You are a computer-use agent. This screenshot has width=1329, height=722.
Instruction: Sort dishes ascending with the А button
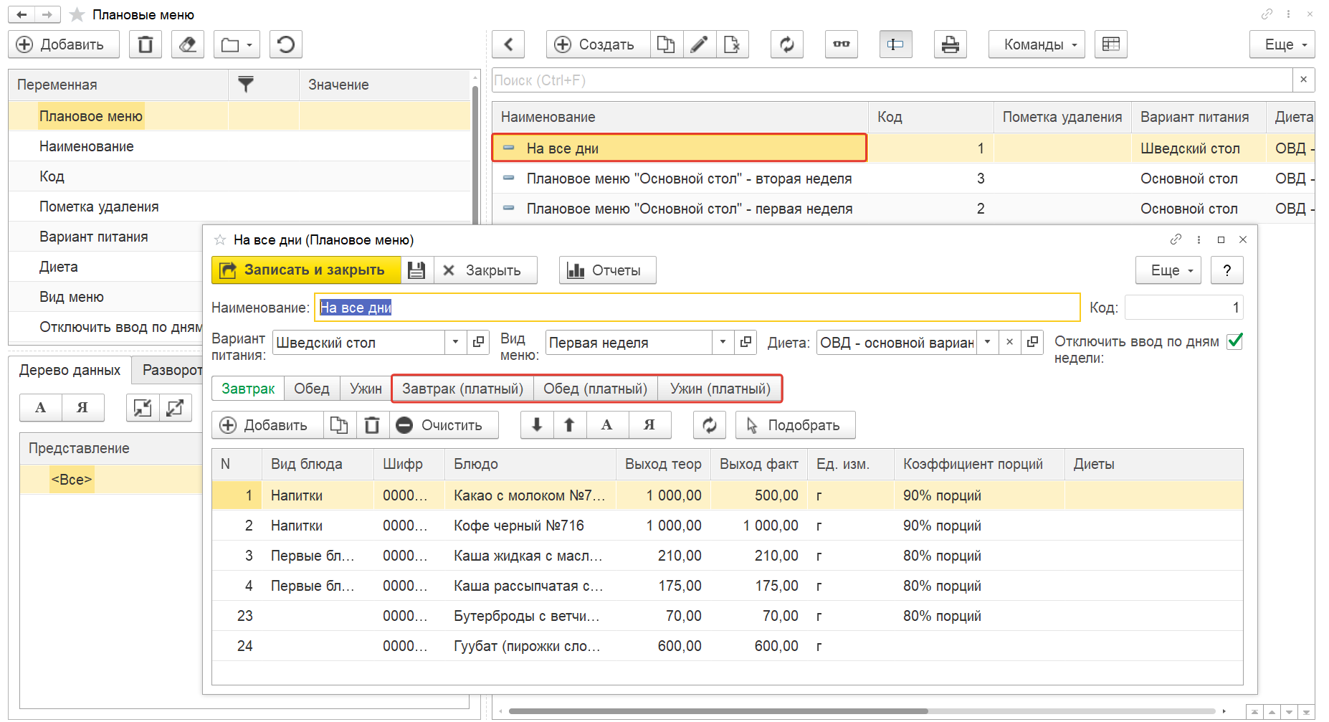[x=606, y=425]
